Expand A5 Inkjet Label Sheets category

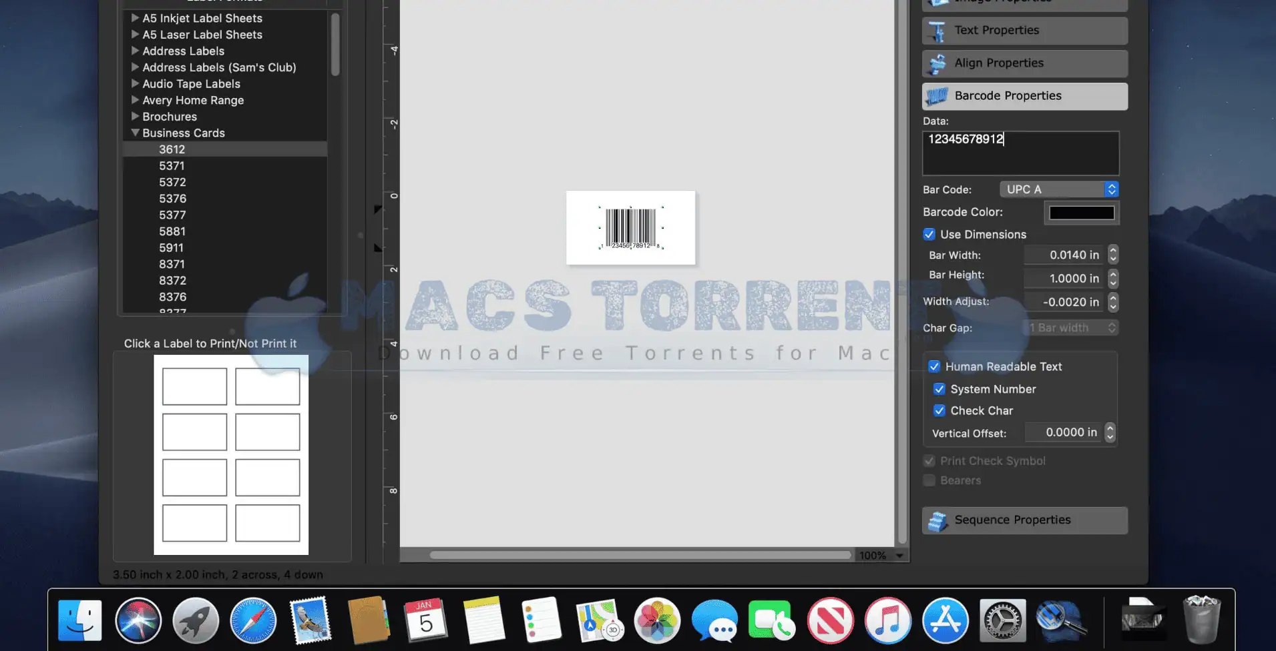point(135,18)
